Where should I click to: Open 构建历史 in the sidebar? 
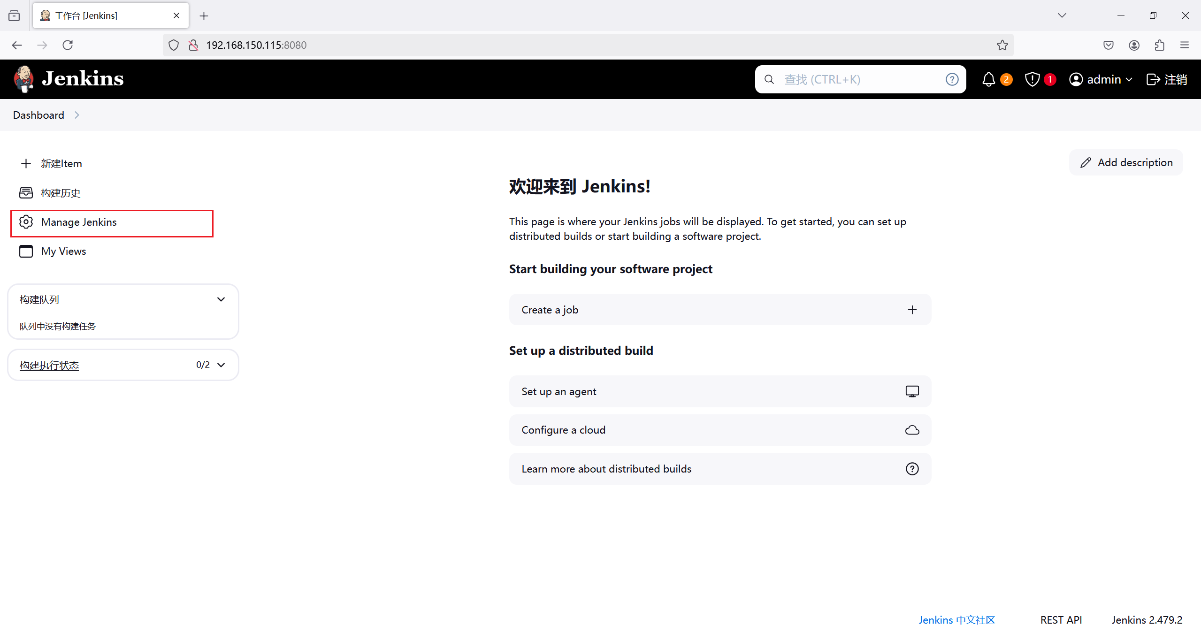(61, 192)
